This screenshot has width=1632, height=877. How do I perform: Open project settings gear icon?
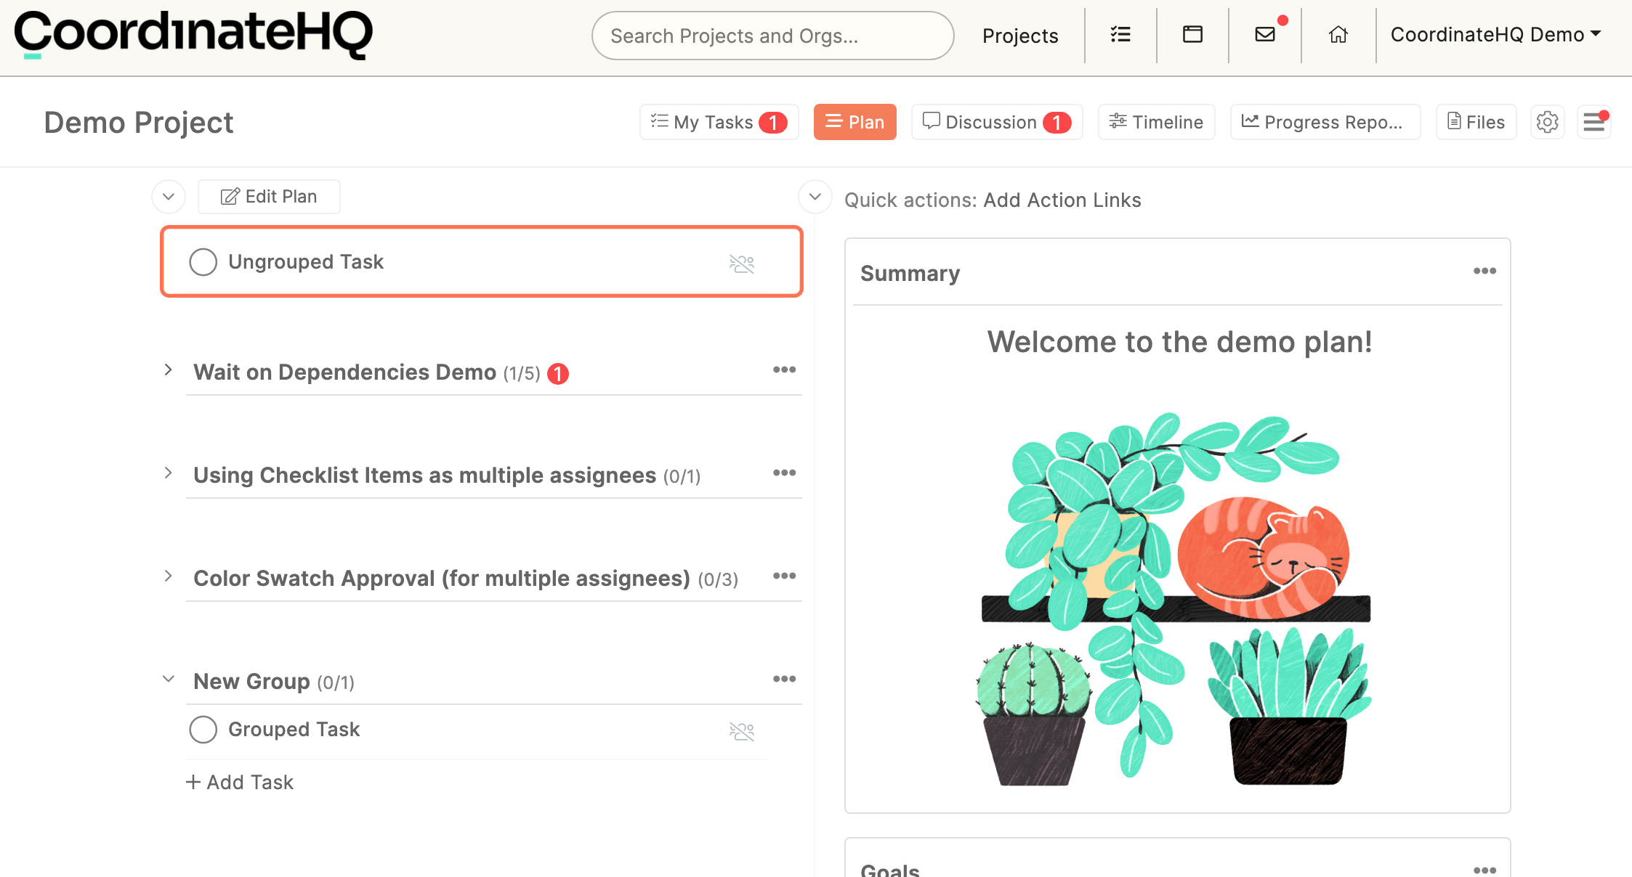(1547, 122)
